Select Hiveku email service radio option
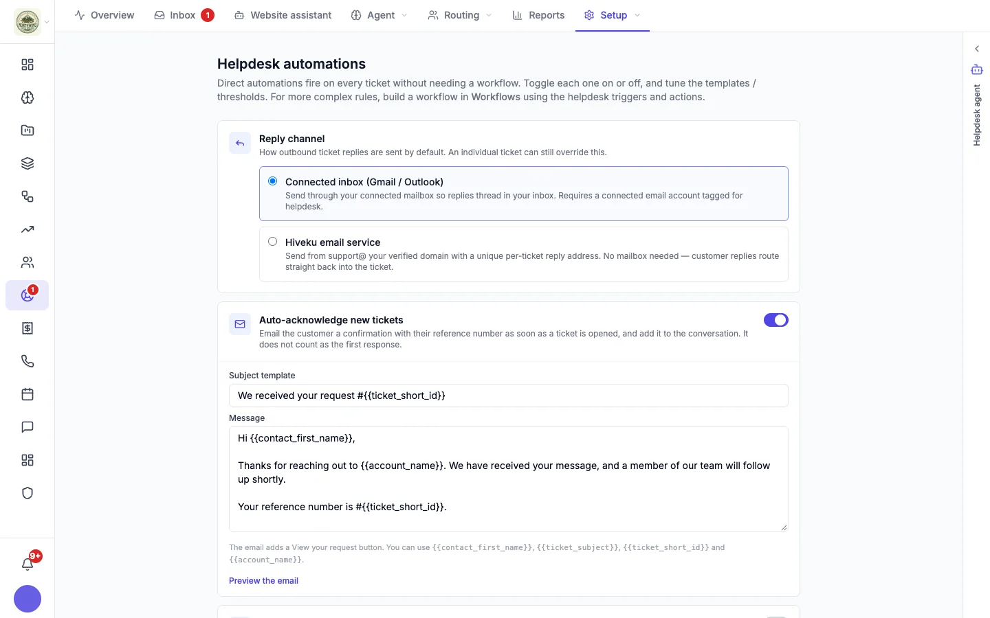Viewport: 990px width, 618px height. click(273, 242)
